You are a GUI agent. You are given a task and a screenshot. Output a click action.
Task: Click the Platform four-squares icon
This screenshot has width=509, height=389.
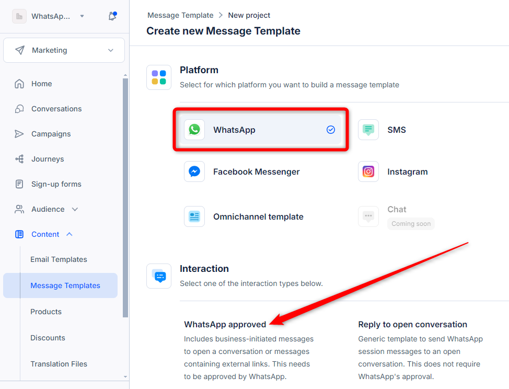159,77
